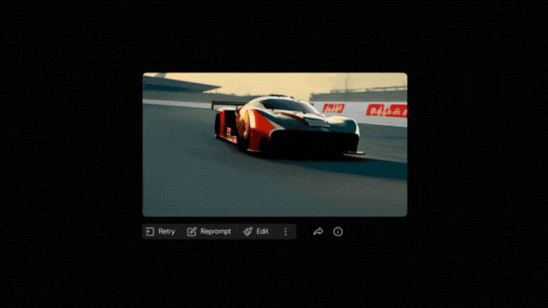
Task: Click the hazy sky area of the image
Action: (265, 83)
